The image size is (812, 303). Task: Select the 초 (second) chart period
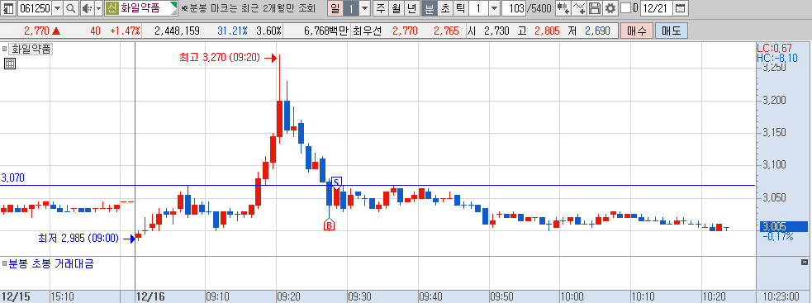tap(445, 8)
